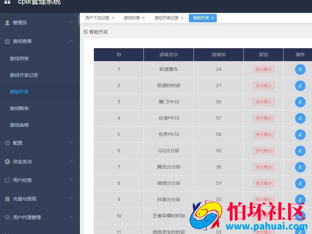Viewport: 312px width, 234px height.
Task: Open the 用户反馈 chat icon
Action: click(x=8, y=180)
